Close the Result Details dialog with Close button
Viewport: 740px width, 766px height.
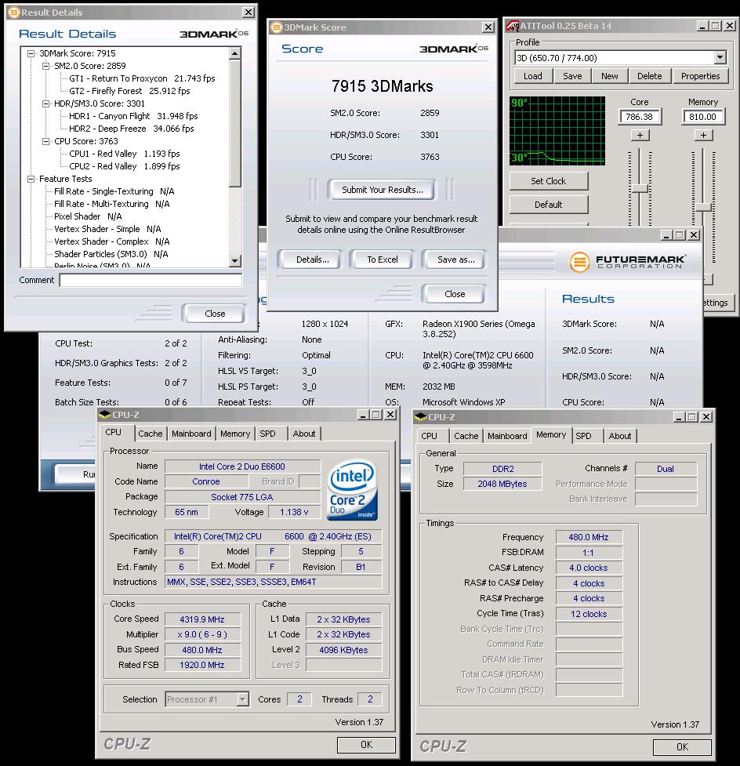(x=213, y=314)
